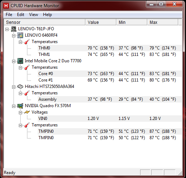The height and width of the screenshot is (178, 186).
Task: Click thermometer icon under Intel Core 2 Duo
Action: click(x=27, y=67)
